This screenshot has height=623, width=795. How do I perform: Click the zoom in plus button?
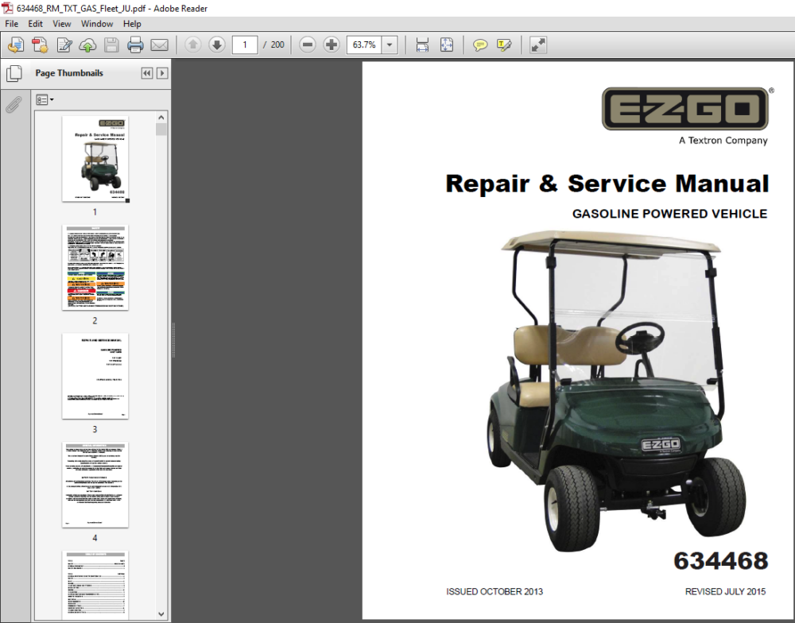click(x=332, y=44)
